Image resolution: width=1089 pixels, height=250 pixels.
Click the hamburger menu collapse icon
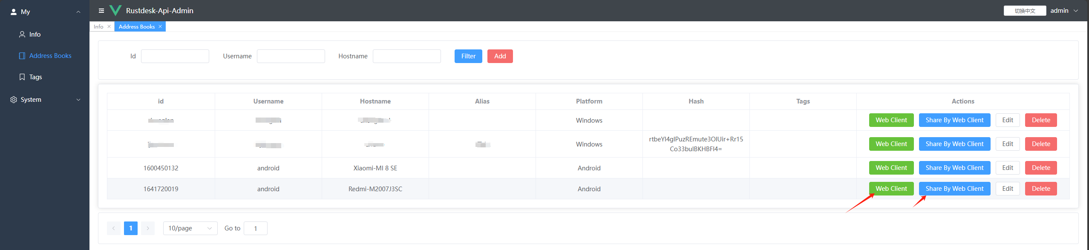[x=101, y=11]
